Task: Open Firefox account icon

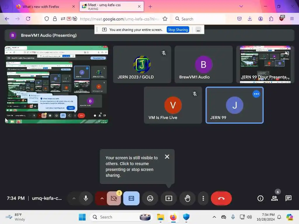Action: (260, 19)
